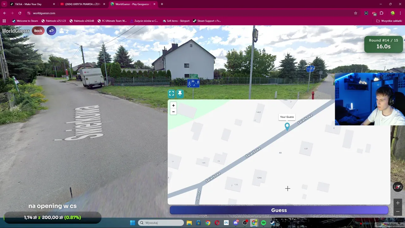Close the WorldGuessr tab

(154, 4)
